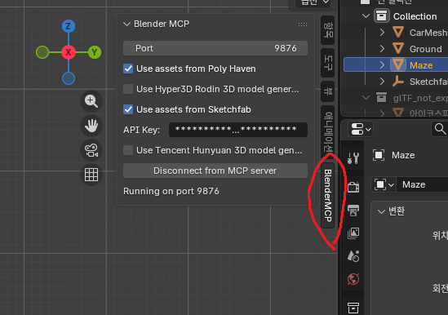Click the Maze mesh icon in outliner
Screen dimensions: 448x315
[x=398, y=65]
